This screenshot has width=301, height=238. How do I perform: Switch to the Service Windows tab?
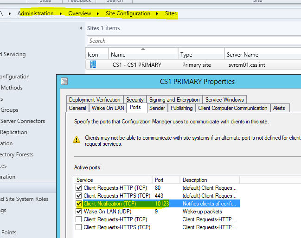224,99
